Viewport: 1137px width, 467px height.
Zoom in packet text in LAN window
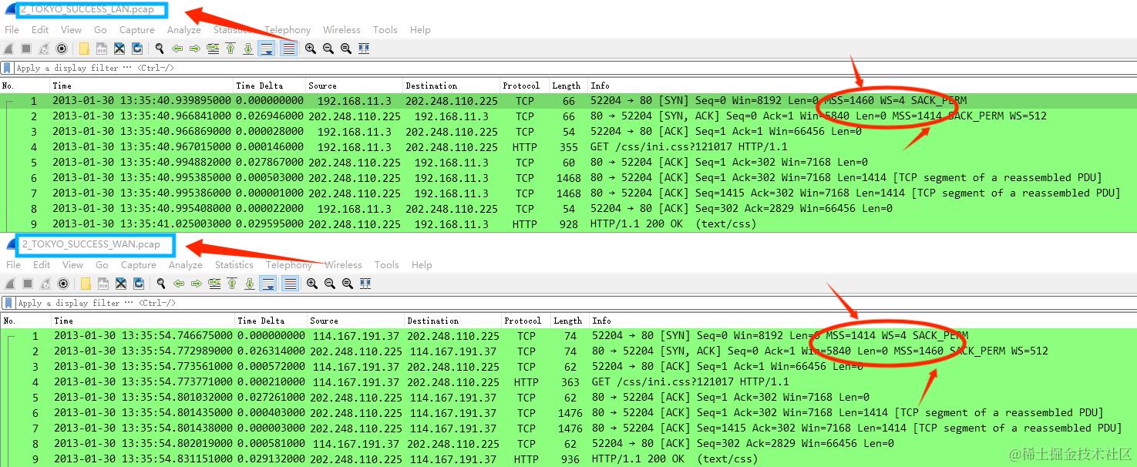pos(311,49)
